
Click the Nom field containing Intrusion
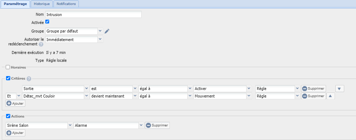click(93, 15)
